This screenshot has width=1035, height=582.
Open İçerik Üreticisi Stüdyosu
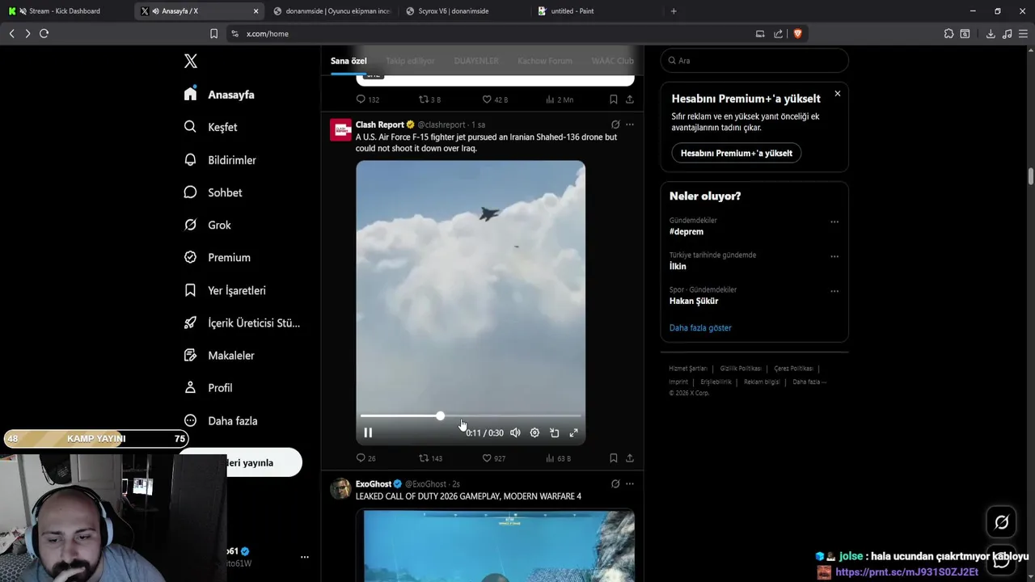click(242, 323)
